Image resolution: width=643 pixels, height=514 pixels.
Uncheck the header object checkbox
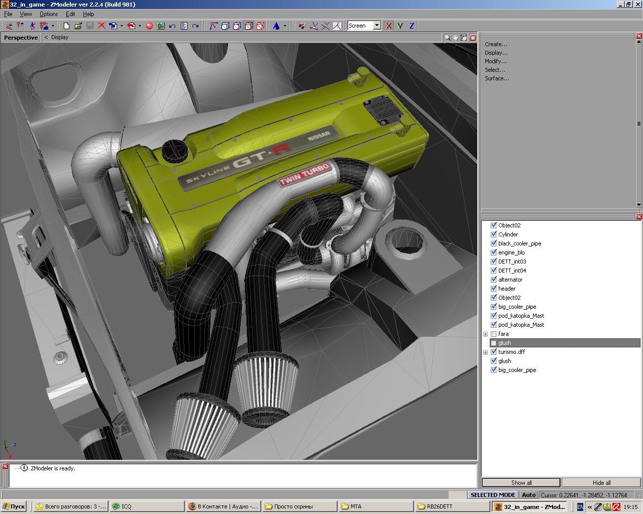point(494,289)
